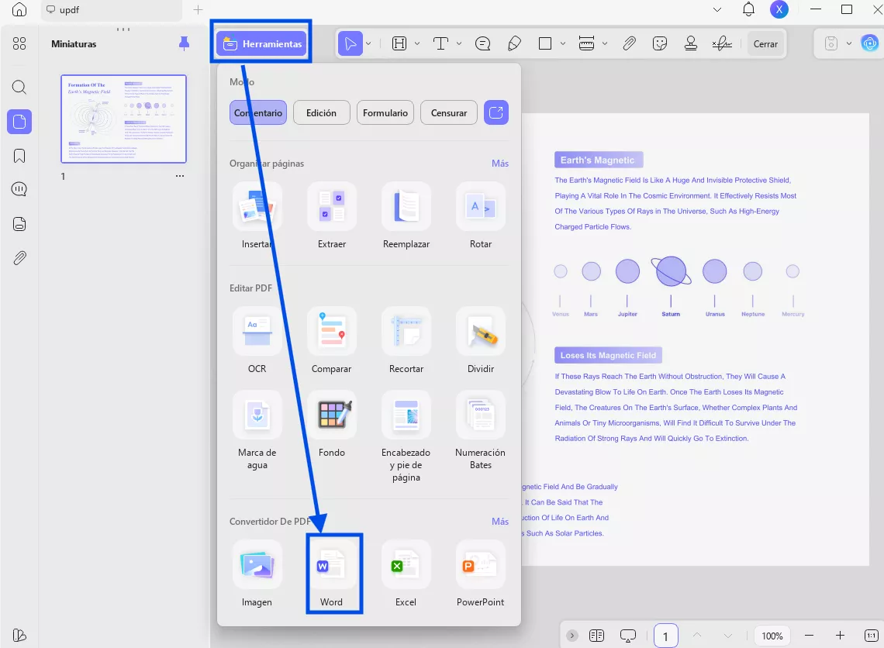Switch to Comentario mode
The image size is (884, 648).
tap(258, 112)
